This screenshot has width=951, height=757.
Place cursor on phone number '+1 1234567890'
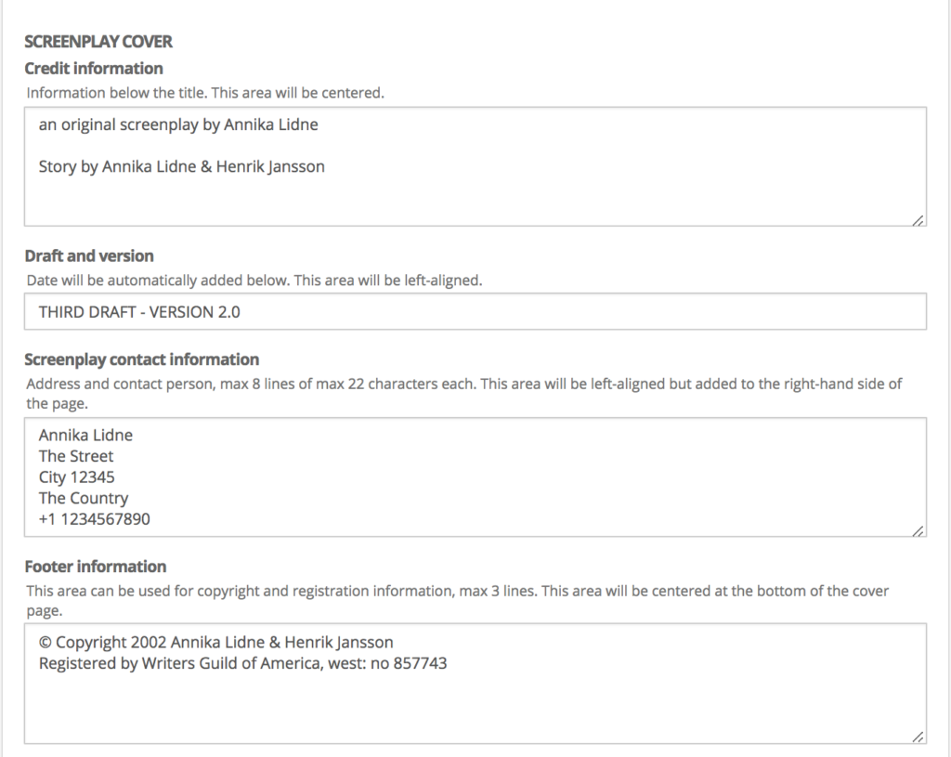94,519
